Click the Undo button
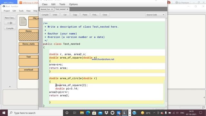 [55, 15]
